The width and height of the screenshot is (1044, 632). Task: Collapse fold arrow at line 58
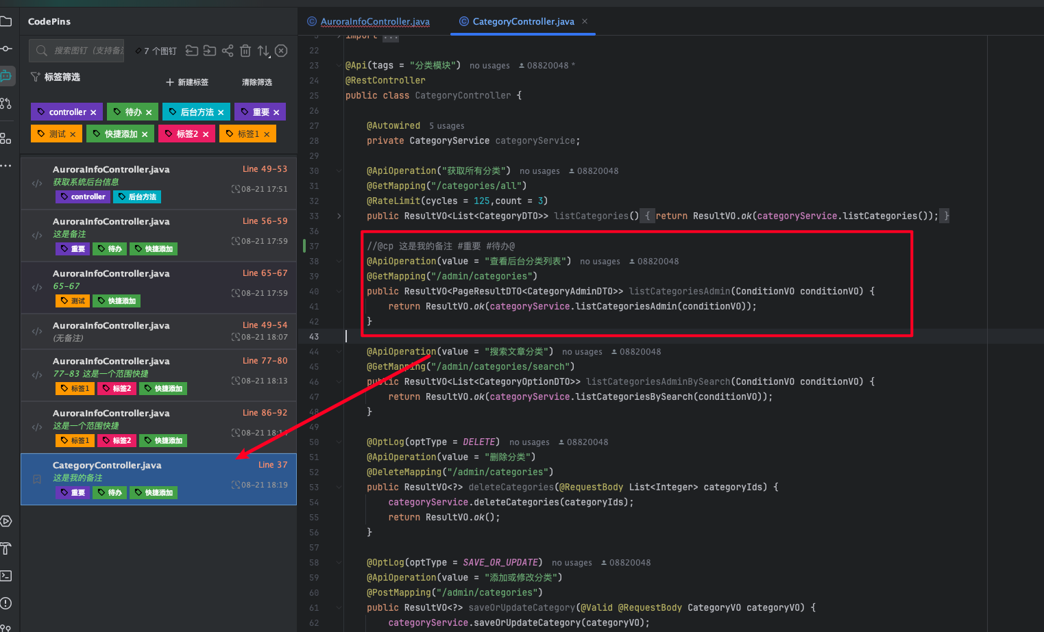coord(339,563)
